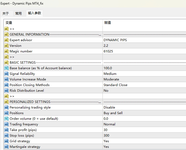Click the 赋值 column header
The width and height of the screenshot is (186, 150).
point(108,23)
